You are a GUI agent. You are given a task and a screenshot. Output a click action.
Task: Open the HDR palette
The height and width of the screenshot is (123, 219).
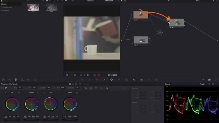coord(22,80)
